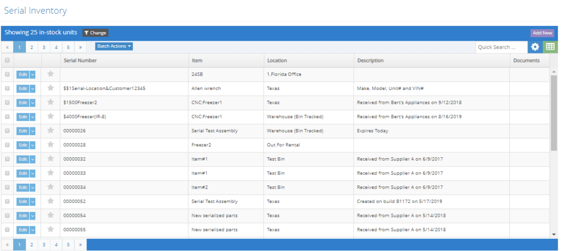Star serial 00000034 row
Image resolution: width=565 pixels, height=251 pixels.
(x=50, y=187)
